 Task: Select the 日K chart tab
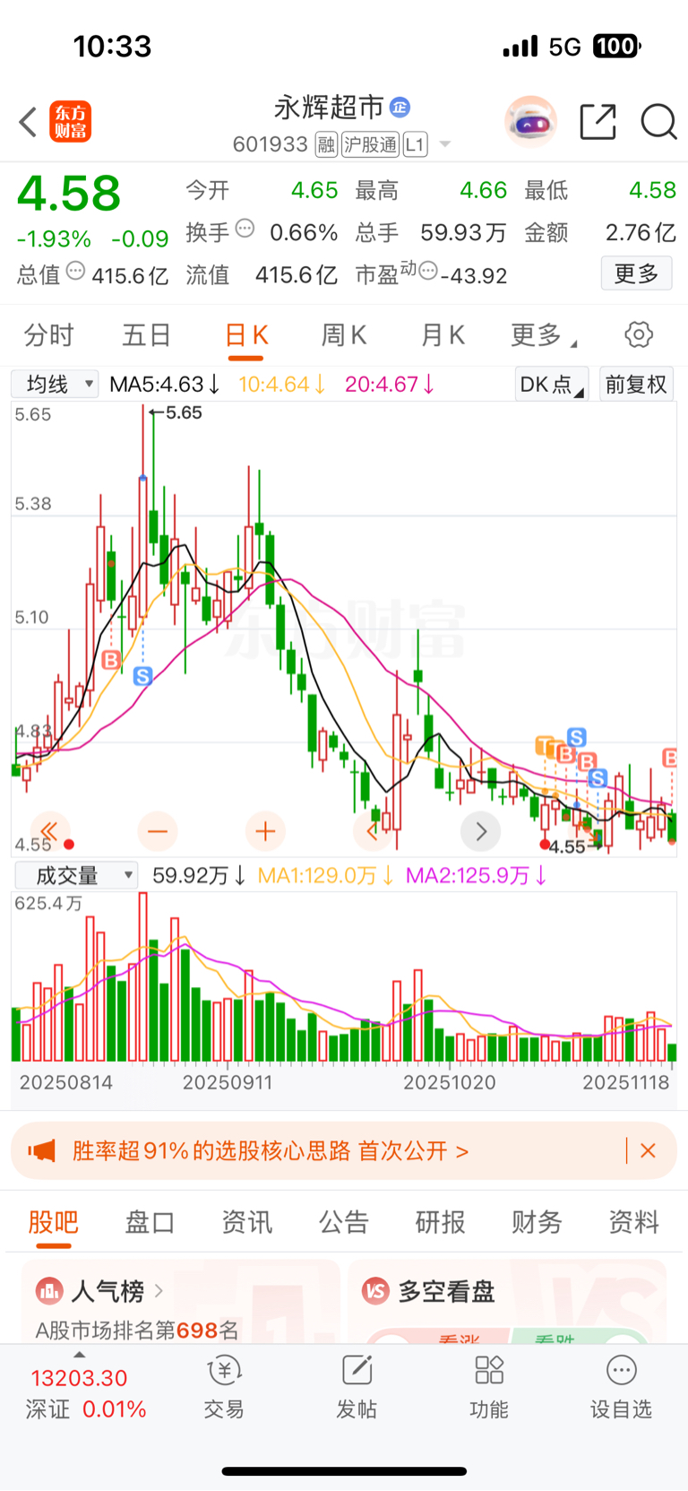click(x=246, y=335)
